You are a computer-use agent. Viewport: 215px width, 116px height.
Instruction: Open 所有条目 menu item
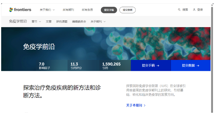(87, 10)
